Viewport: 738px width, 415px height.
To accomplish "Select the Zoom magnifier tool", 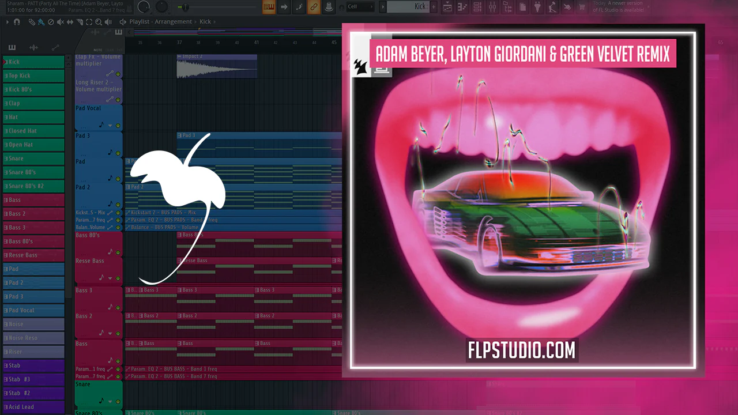I will [99, 22].
